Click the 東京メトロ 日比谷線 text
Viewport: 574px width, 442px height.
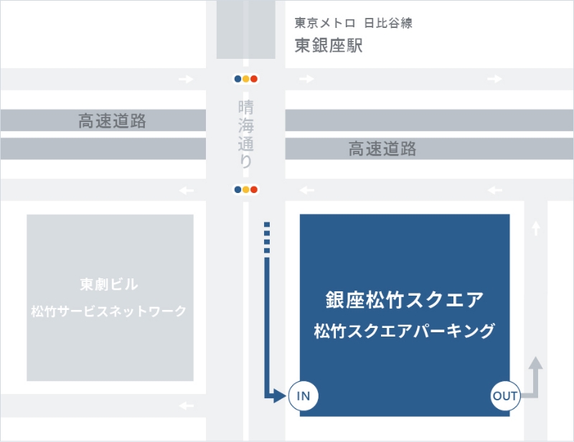click(353, 23)
